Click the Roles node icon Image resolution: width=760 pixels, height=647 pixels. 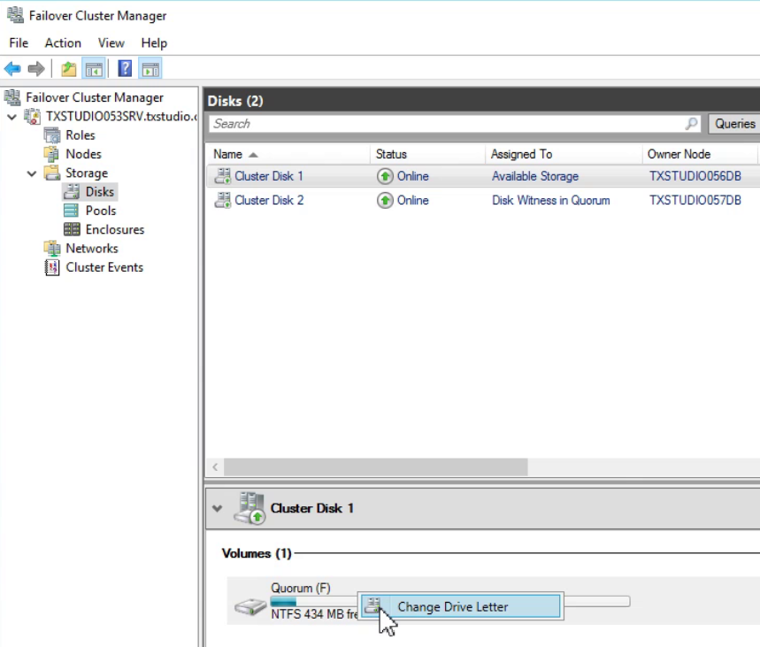pos(52,135)
